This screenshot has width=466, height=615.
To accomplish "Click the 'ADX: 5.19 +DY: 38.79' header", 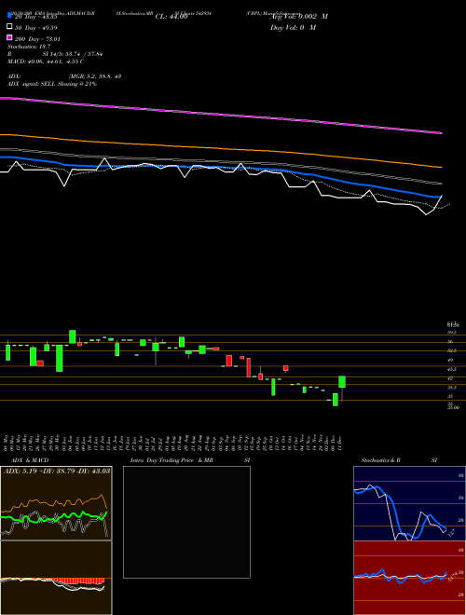I will click(x=56, y=471).
